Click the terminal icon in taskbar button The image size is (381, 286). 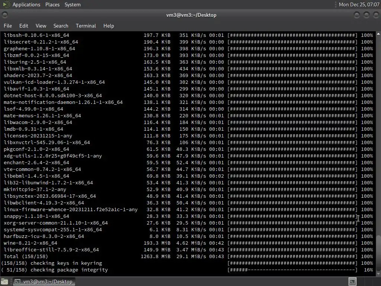coord(17,282)
